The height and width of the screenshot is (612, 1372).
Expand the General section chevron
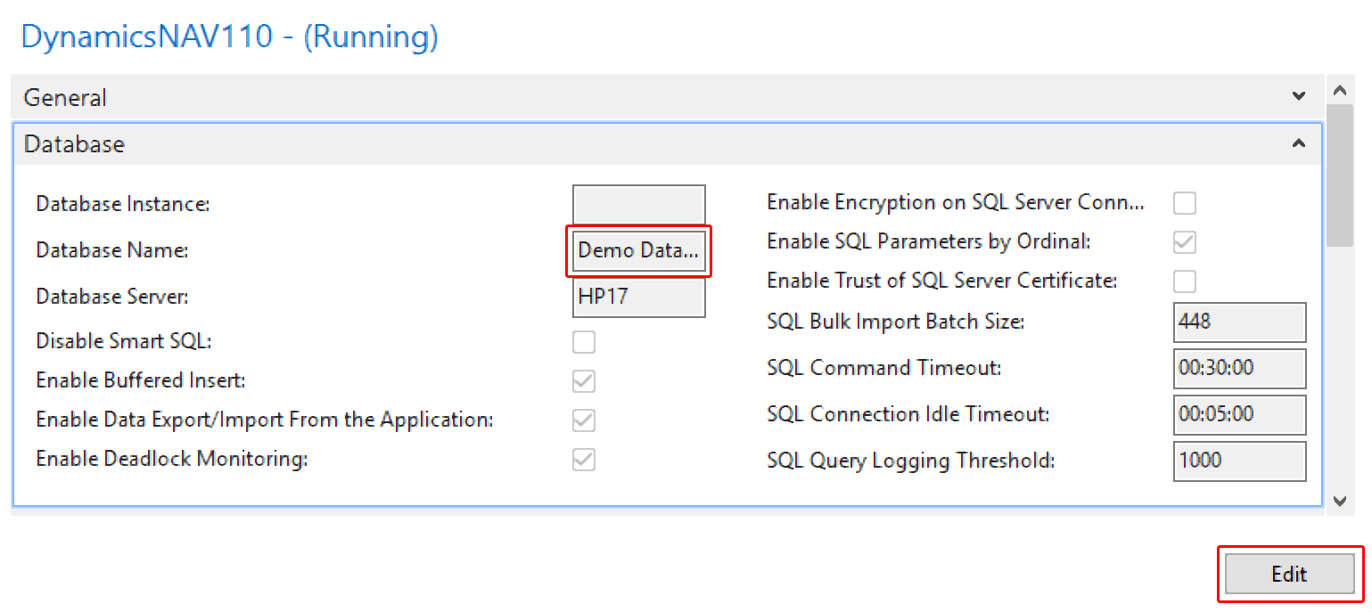pyautogui.click(x=1299, y=96)
